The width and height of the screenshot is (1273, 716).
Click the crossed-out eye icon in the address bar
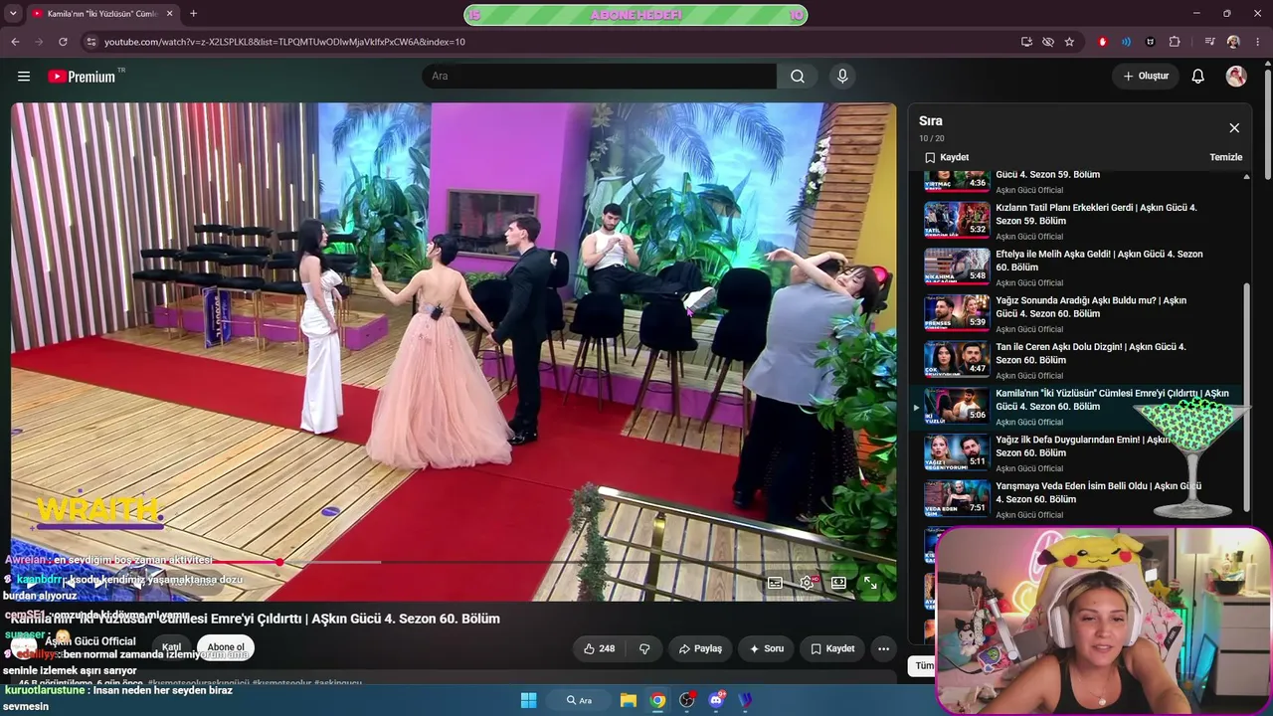pyautogui.click(x=1048, y=42)
